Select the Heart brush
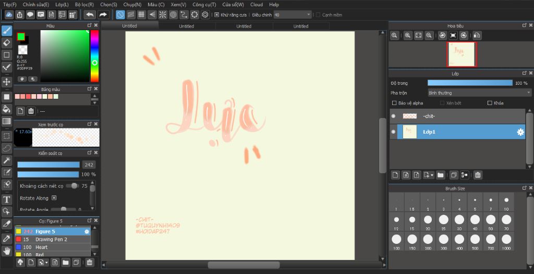Screen dimensions: 534x274 tap(53, 247)
